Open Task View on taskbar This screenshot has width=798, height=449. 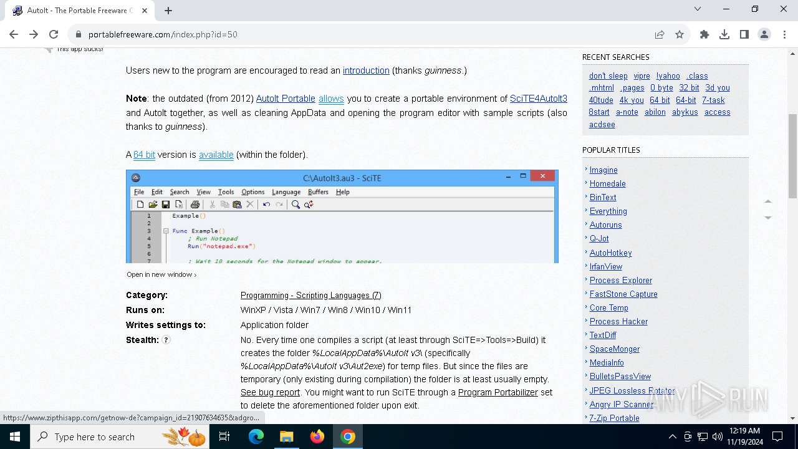(x=224, y=437)
